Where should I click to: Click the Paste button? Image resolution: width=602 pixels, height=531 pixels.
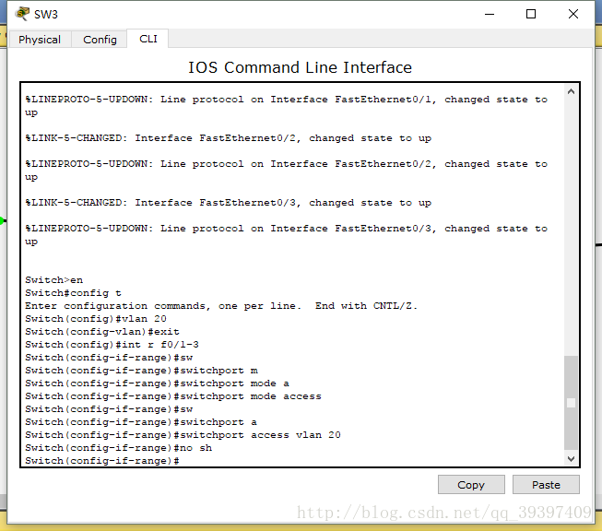point(546,485)
